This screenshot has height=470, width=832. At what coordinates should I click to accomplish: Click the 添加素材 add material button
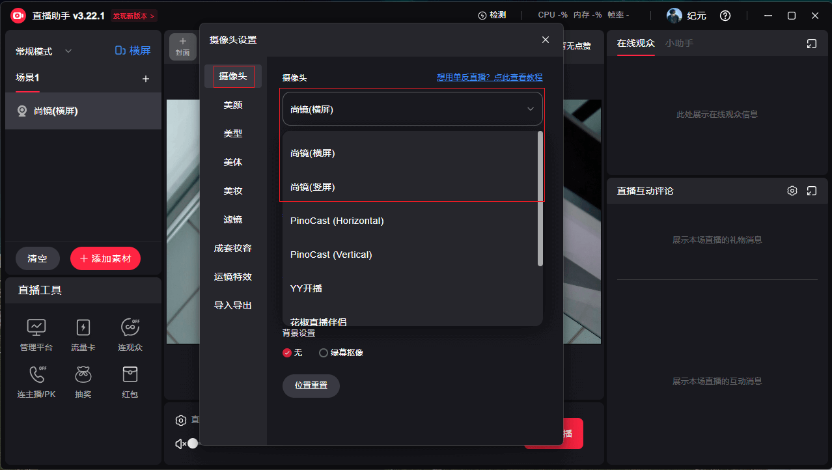[x=105, y=258]
